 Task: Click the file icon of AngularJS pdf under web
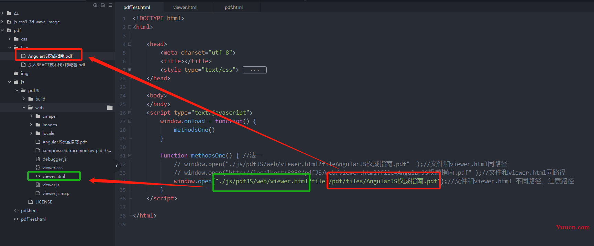[38, 142]
